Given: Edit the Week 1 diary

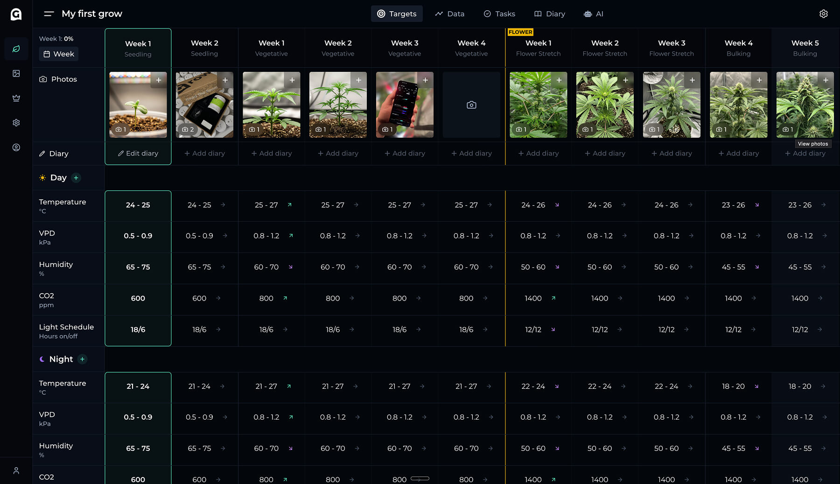Looking at the screenshot, I should [x=138, y=153].
